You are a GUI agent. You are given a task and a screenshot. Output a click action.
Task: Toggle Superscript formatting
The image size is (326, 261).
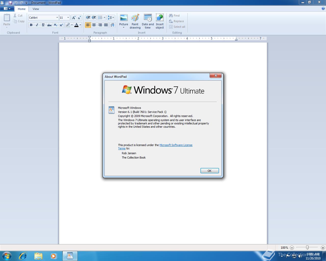(61, 25)
